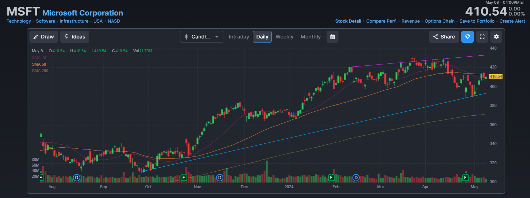Switch to Intraday timeframe

click(239, 37)
